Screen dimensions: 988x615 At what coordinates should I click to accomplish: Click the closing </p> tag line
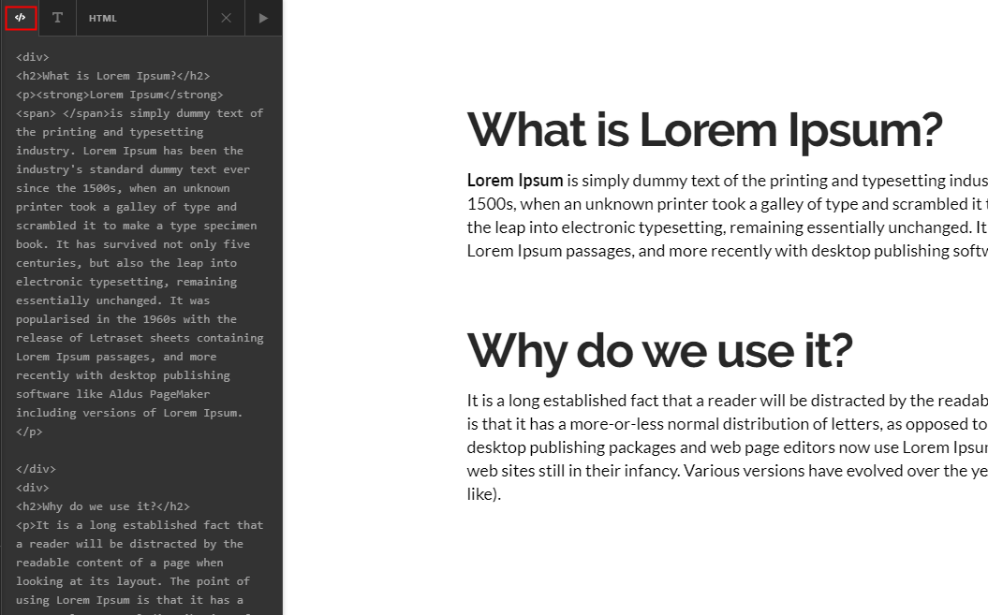coord(29,432)
